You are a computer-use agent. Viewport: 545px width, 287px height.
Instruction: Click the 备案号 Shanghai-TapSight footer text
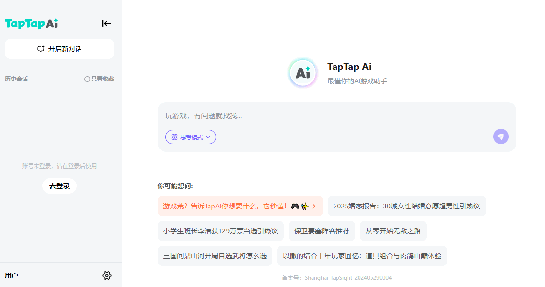[x=336, y=277]
